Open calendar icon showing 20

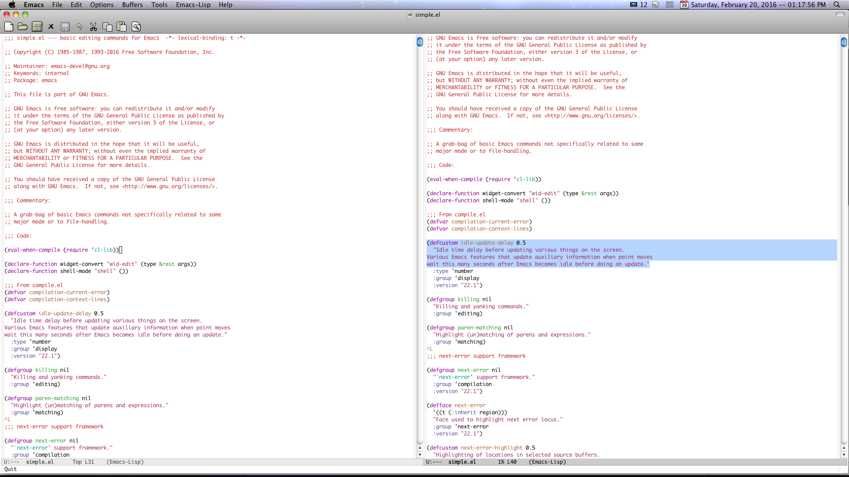(x=684, y=4)
